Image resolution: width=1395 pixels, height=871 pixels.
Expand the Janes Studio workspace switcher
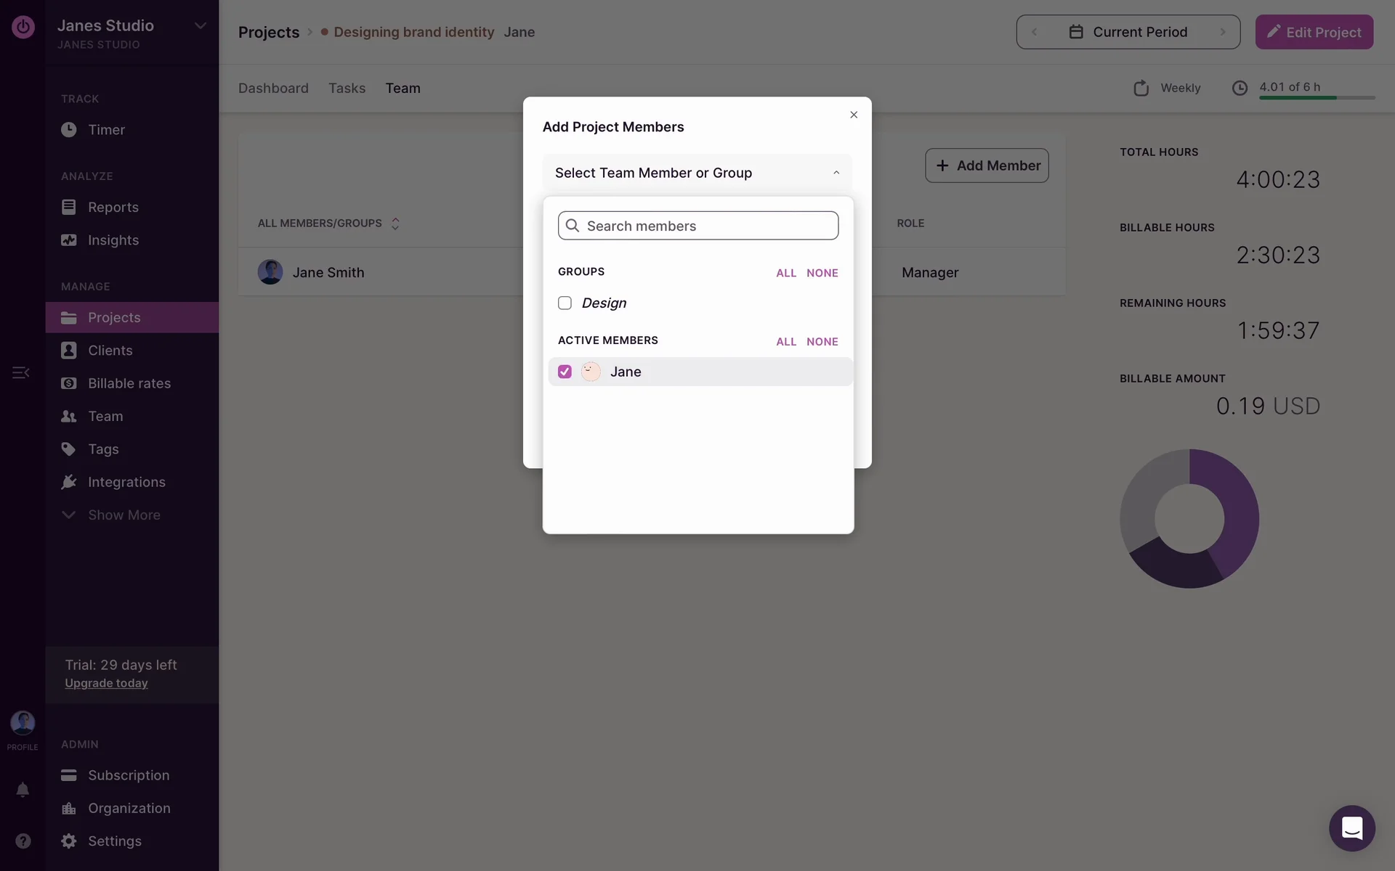[200, 26]
